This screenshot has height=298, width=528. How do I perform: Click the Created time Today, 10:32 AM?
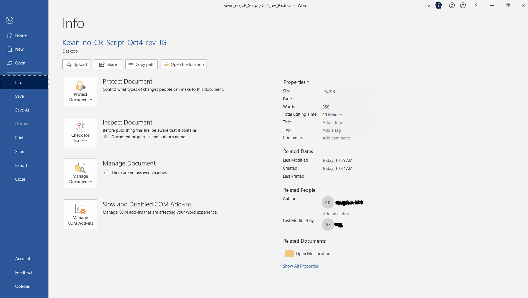(x=337, y=169)
